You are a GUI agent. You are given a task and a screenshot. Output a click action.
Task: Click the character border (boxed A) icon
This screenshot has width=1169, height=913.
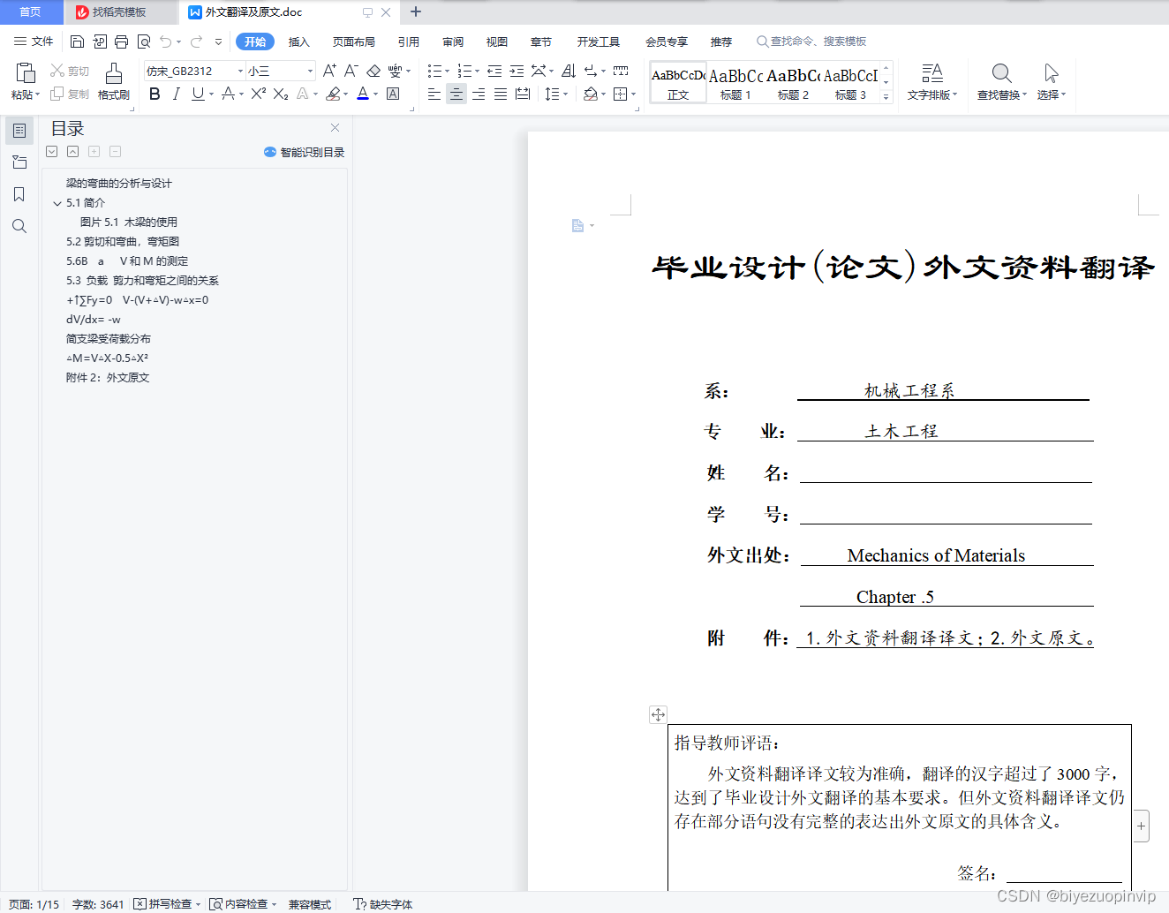click(393, 94)
